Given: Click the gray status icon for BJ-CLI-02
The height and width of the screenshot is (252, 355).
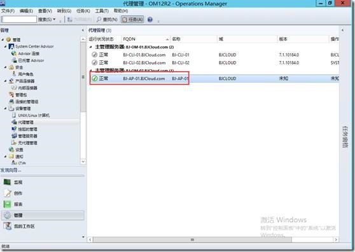Looking at the screenshot, I should tap(95, 63).
